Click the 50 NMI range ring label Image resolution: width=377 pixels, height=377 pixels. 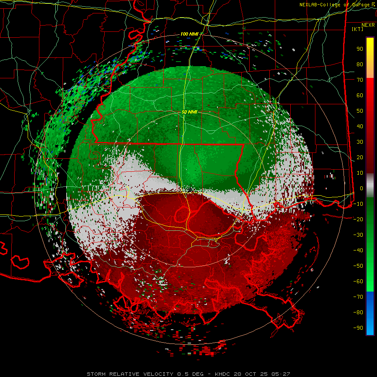click(x=189, y=112)
